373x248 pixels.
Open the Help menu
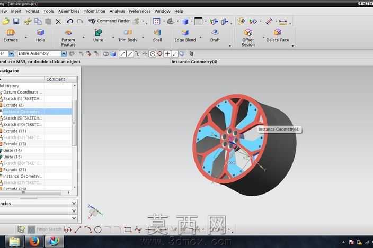(179, 11)
